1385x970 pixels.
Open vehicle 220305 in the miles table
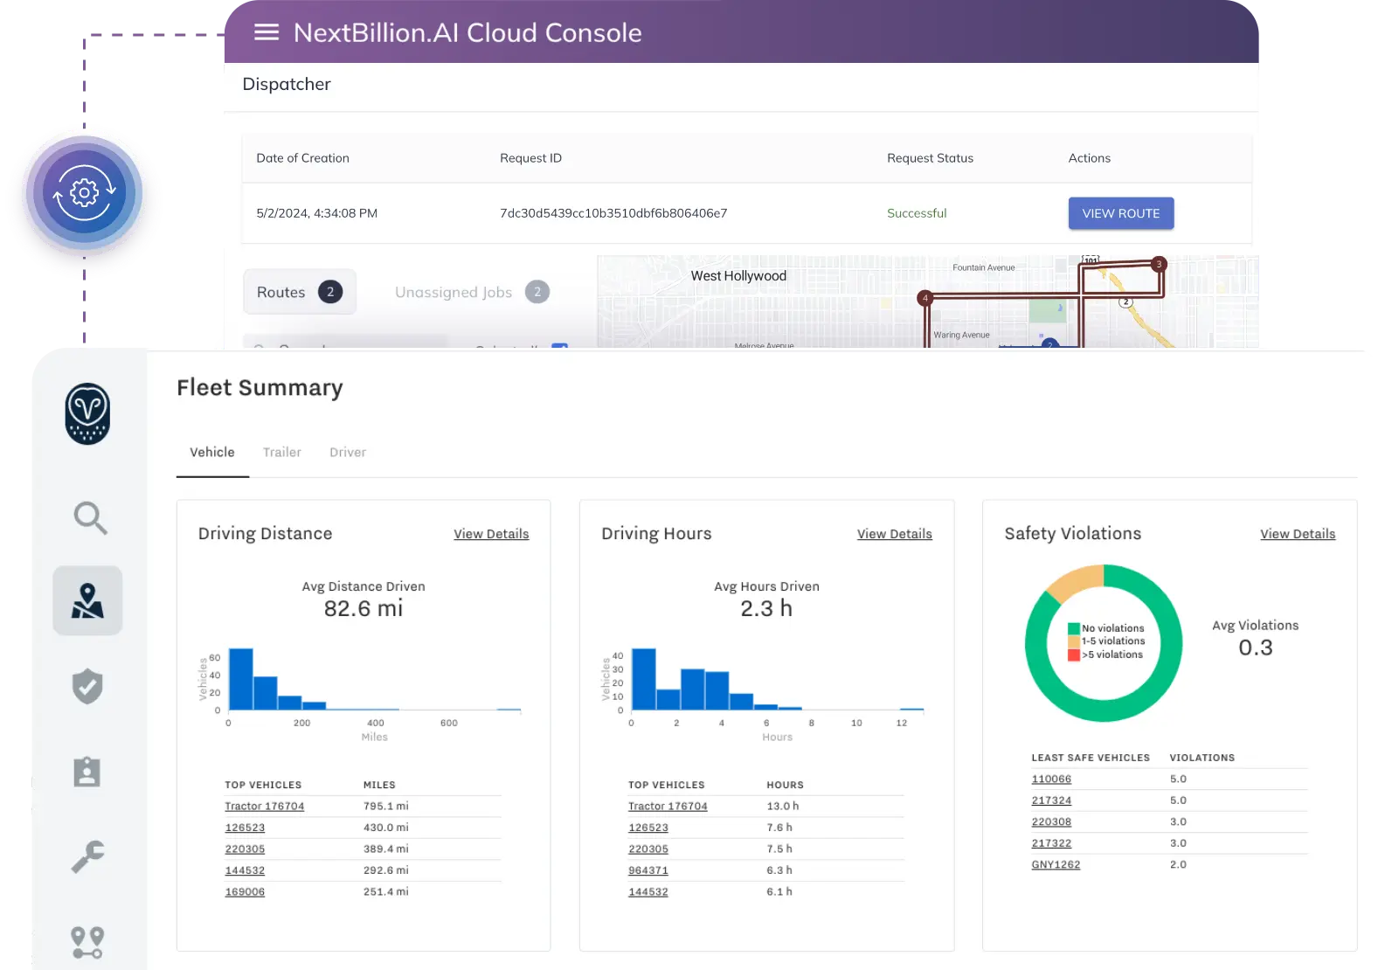point(245,849)
